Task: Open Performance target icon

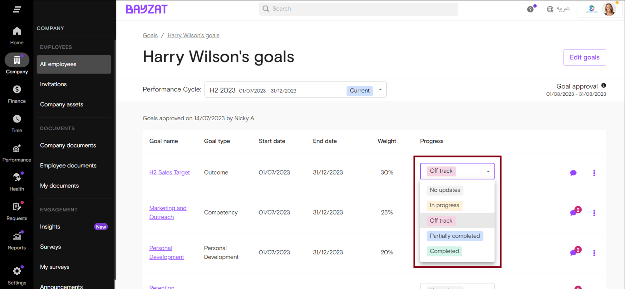Action: 17,149
